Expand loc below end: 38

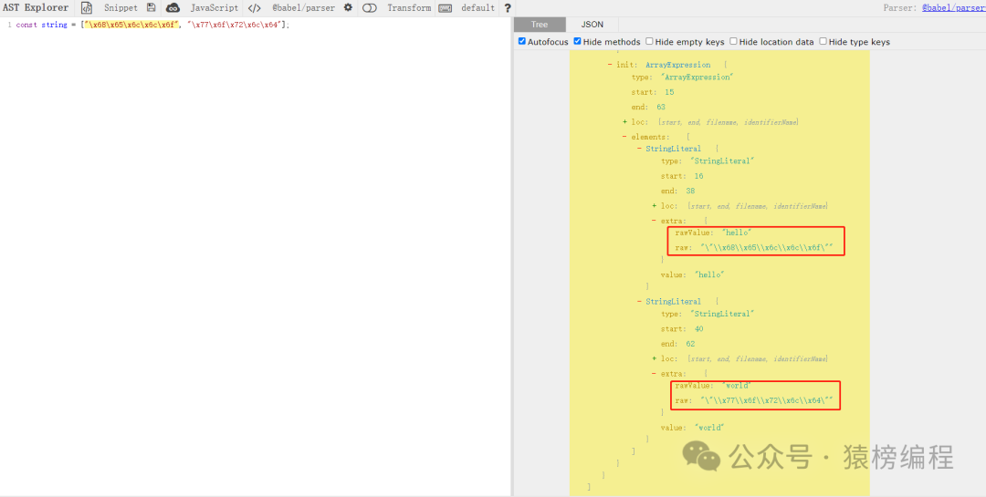[655, 206]
